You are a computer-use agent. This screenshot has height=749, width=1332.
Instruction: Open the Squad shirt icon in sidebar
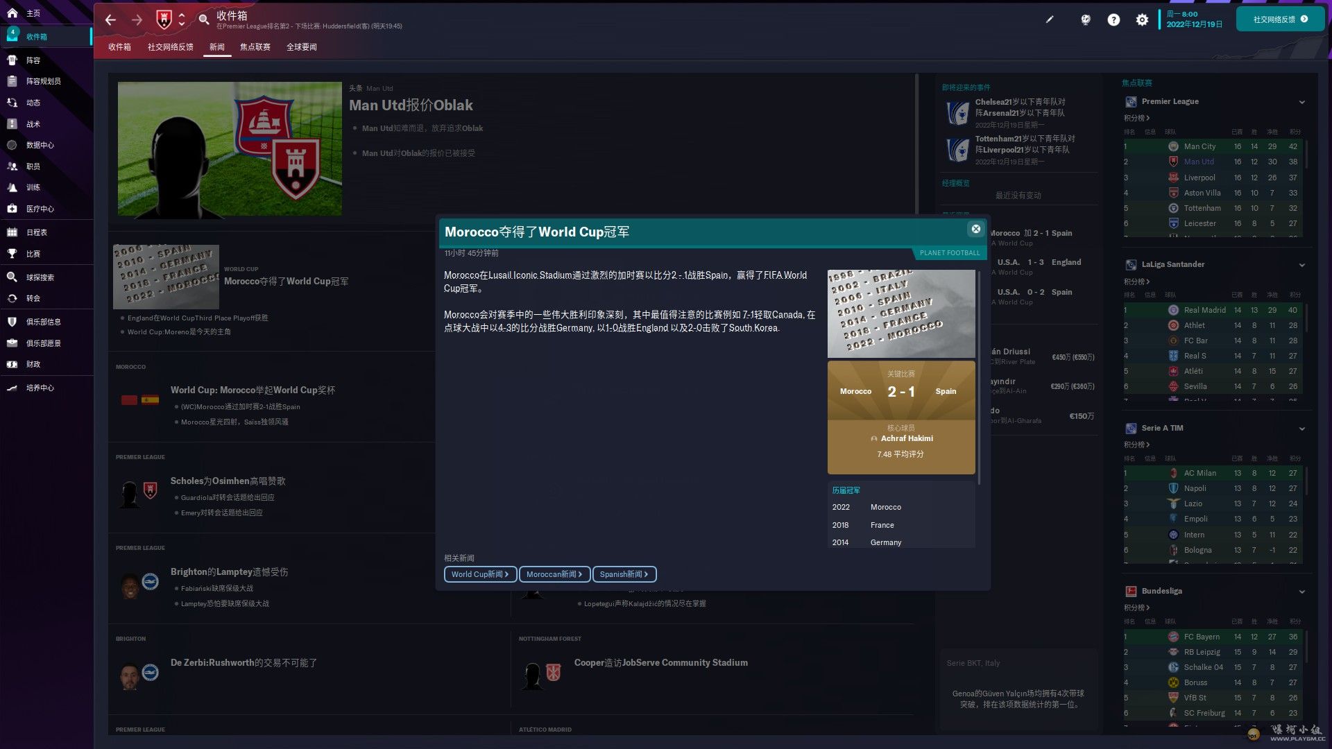12,60
